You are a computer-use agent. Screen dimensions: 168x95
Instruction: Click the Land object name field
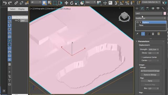[x=149, y=13]
